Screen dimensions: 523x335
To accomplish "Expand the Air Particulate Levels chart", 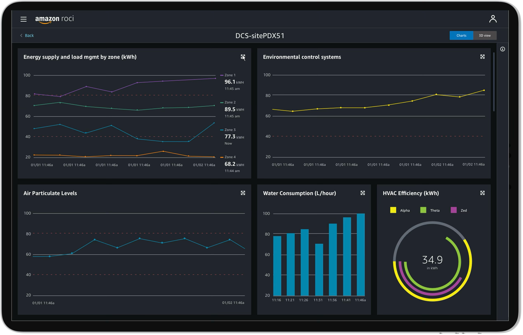I will point(243,193).
